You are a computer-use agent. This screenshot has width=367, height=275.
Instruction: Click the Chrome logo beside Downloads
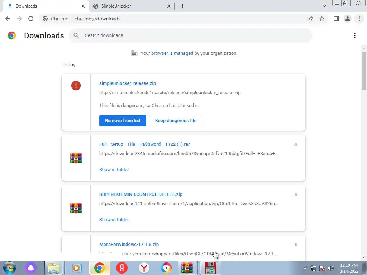[12, 35]
